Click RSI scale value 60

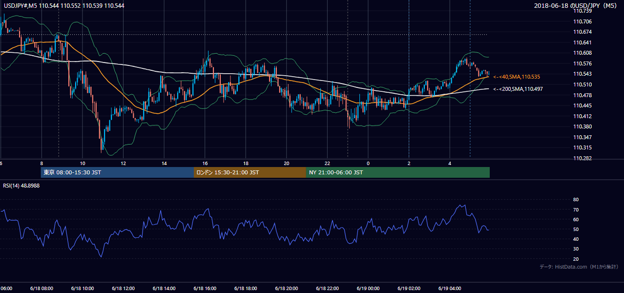[576, 219]
